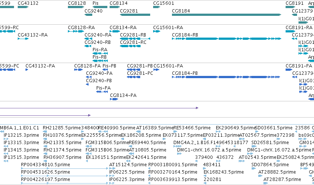Click protein CG9281-PC label
314x185 pixels.
[x=140, y=73]
